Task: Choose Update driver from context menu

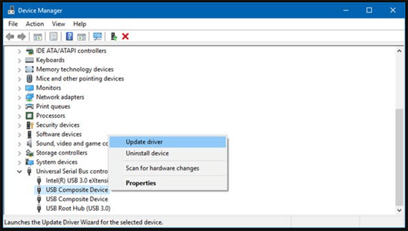Action: 168,142
